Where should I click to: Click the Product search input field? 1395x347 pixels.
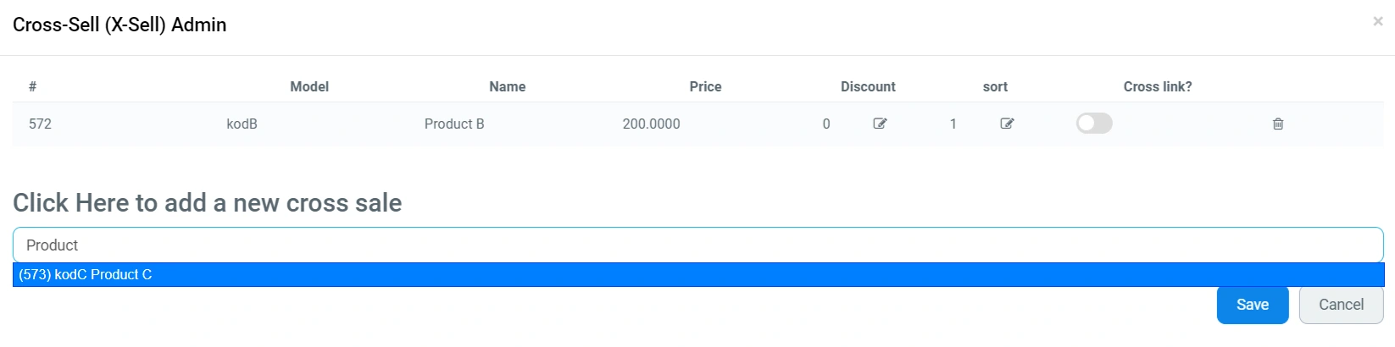tap(697, 245)
